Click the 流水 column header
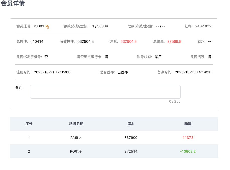The image size is (230, 170). pyautogui.click(x=131, y=124)
